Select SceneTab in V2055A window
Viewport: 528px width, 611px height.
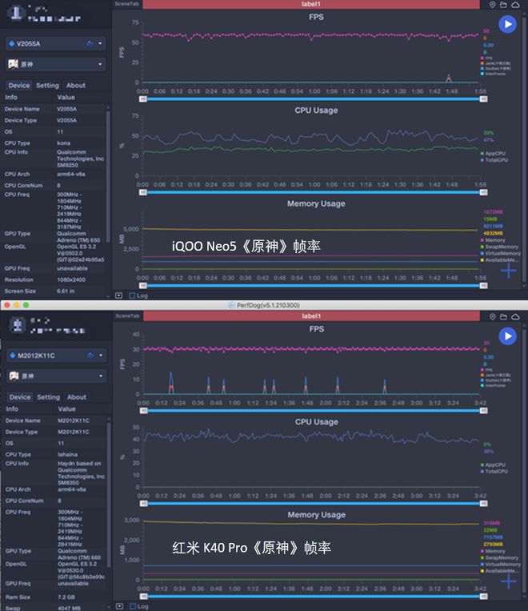pyautogui.click(x=127, y=4)
